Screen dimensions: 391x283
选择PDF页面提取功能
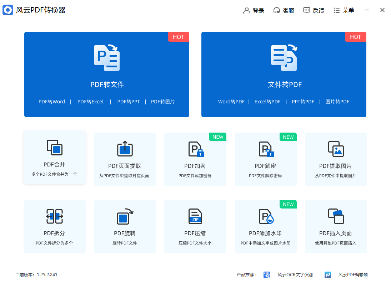125,159
